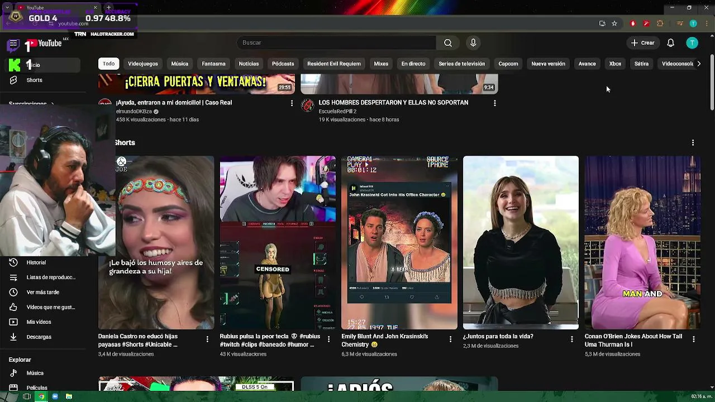Click the search magnifier button
The height and width of the screenshot is (402, 715).
448,42
